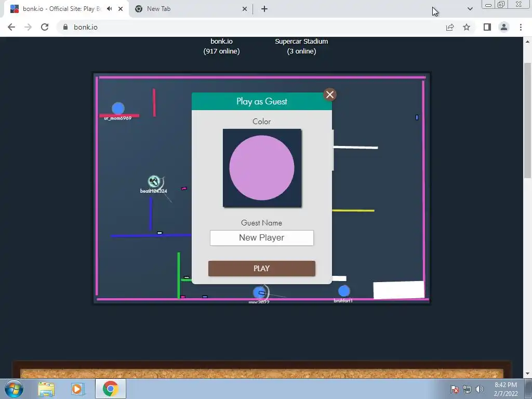This screenshot has width=532, height=399.
Task: Go back with the browser back arrow
Action: (x=11, y=27)
